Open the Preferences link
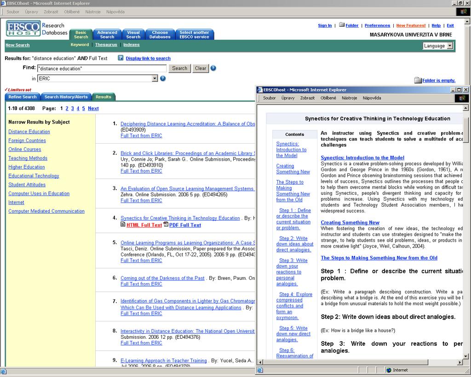 coord(377,26)
